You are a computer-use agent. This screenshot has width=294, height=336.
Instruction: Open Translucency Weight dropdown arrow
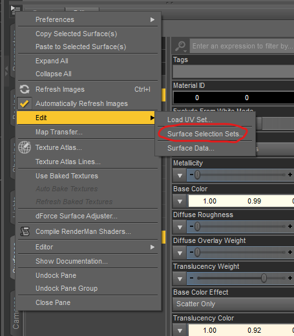180,278
